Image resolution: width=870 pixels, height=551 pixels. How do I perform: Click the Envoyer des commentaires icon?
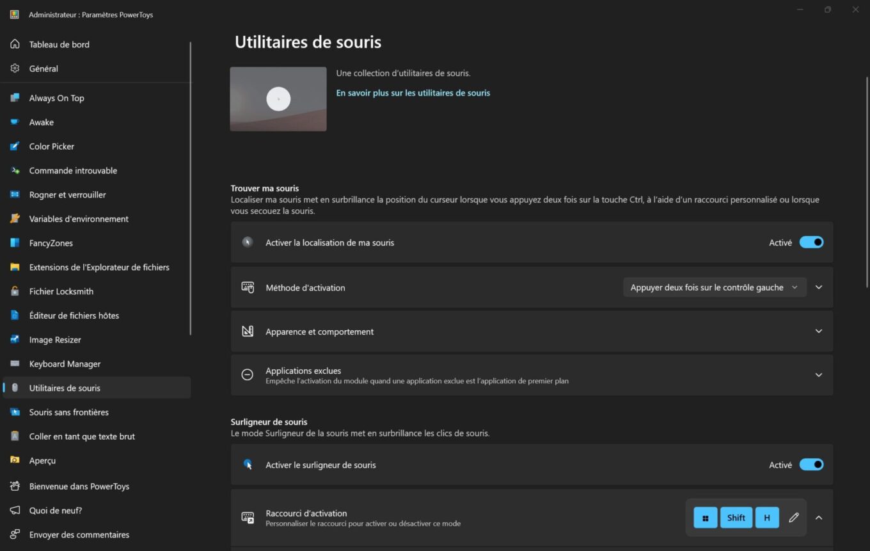tap(15, 534)
